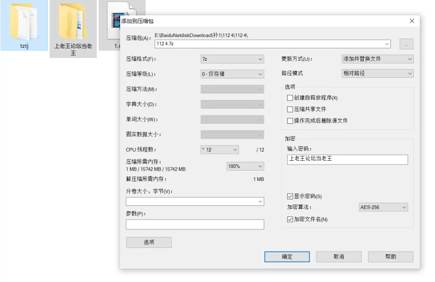Screen dimensions: 435x282
Task: Open the 更新方式 dropdown
Action: (x=377, y=59)
